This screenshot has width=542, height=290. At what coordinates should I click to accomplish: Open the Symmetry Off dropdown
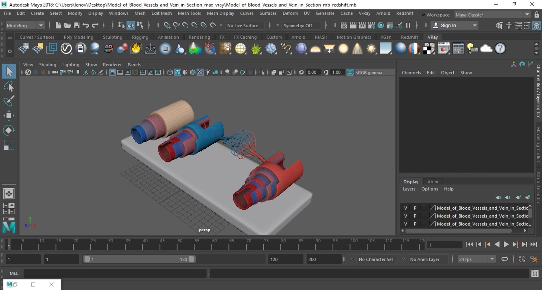[301, 25]
